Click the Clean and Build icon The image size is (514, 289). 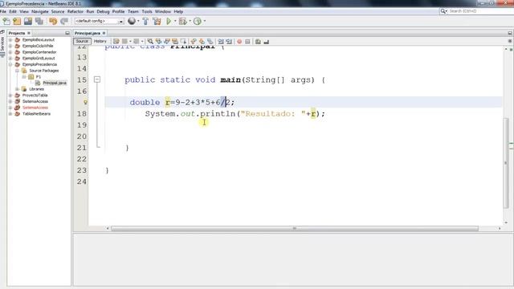pos(157,22)
